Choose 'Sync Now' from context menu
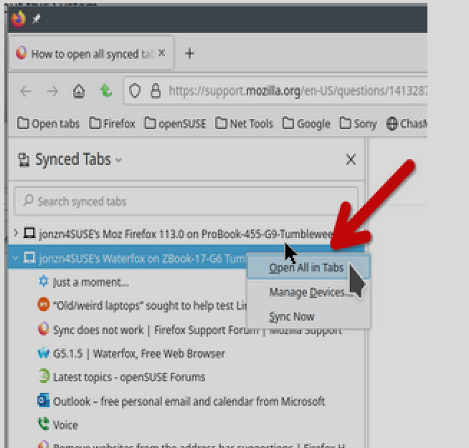 308,316
